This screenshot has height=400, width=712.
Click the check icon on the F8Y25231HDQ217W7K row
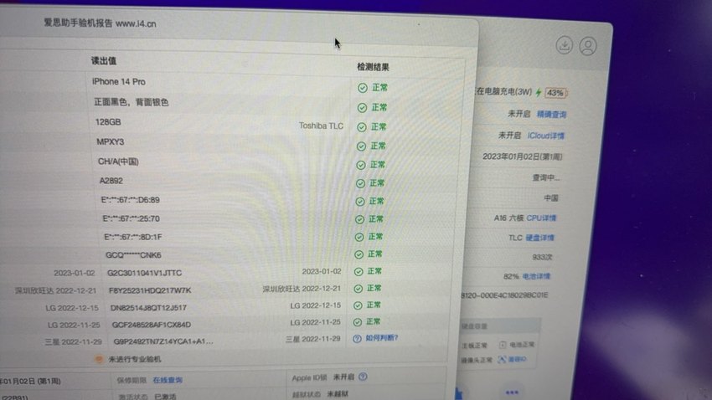(358, 289)
